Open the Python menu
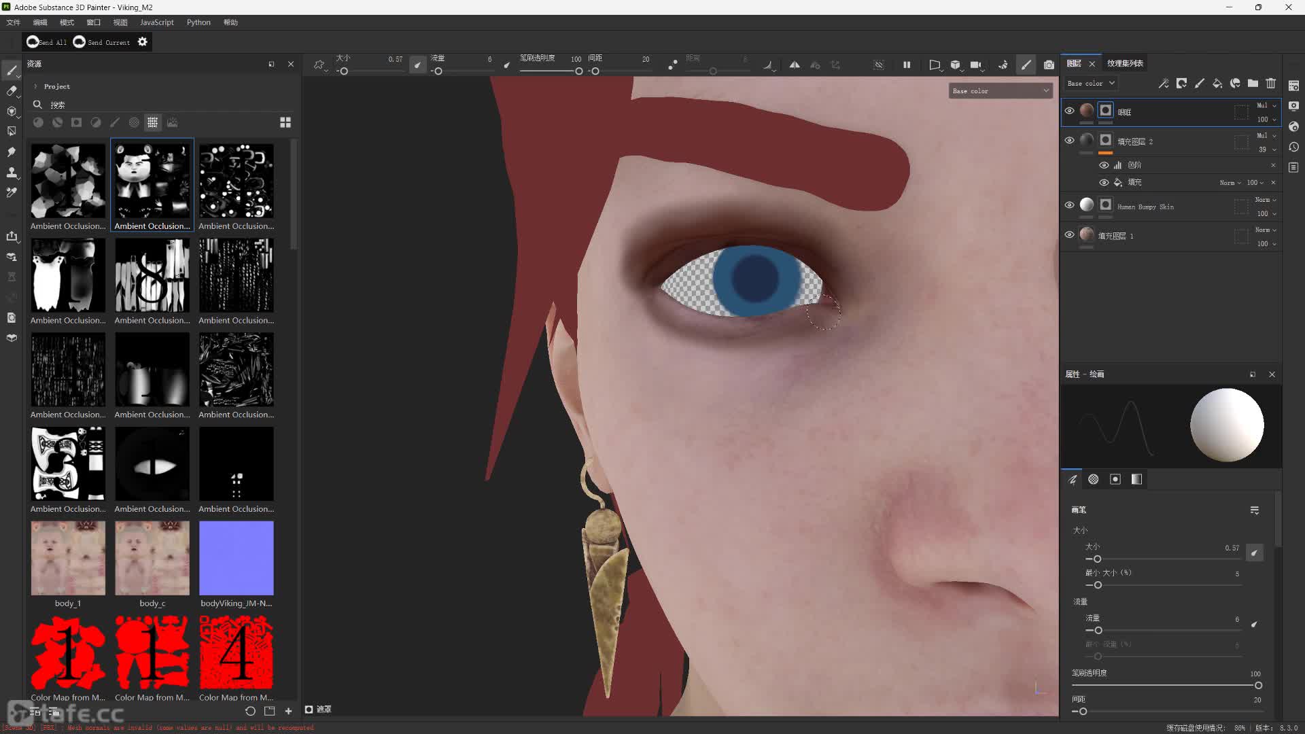 click(x=198, y=22)
